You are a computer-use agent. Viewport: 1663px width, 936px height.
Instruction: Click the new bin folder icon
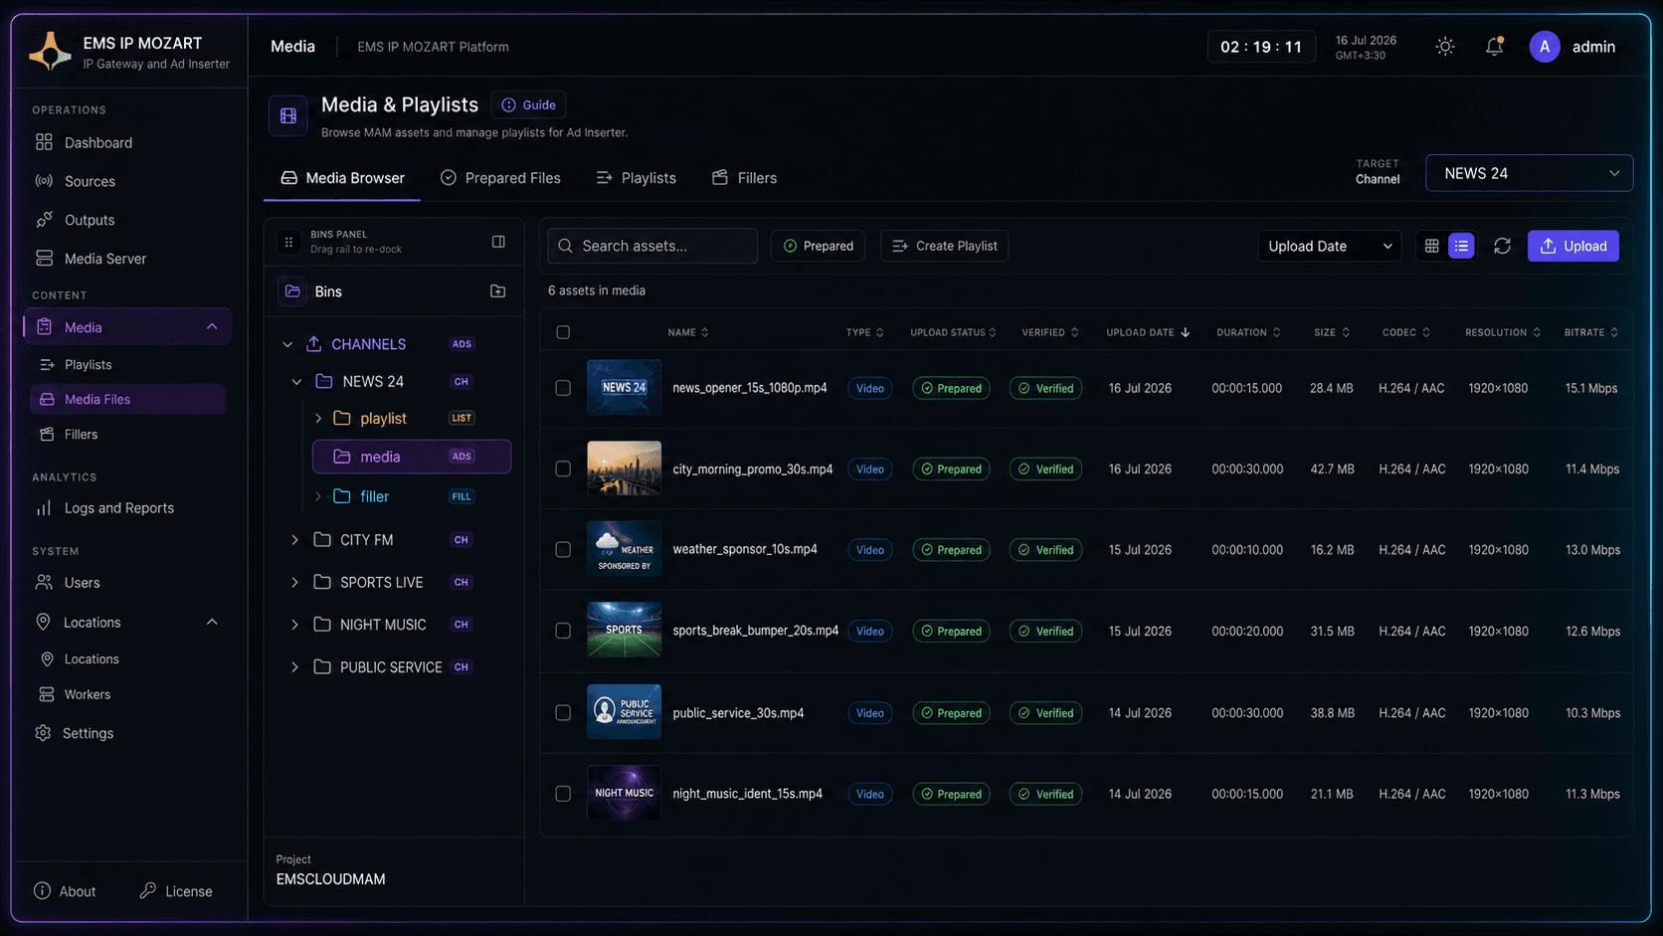(498, 291)
